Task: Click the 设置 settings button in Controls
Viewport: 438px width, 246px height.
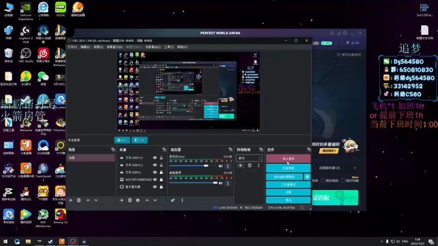Action: tap(288, 192)
